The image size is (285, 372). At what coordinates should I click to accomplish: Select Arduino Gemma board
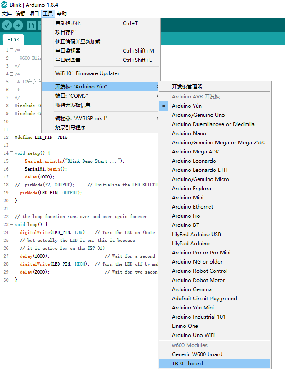[x=215, y=289]
